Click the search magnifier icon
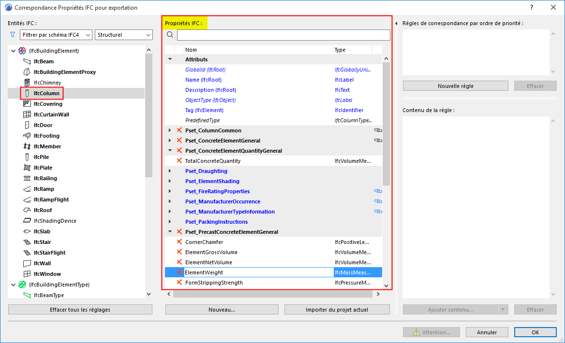 [x=170, y=35]
